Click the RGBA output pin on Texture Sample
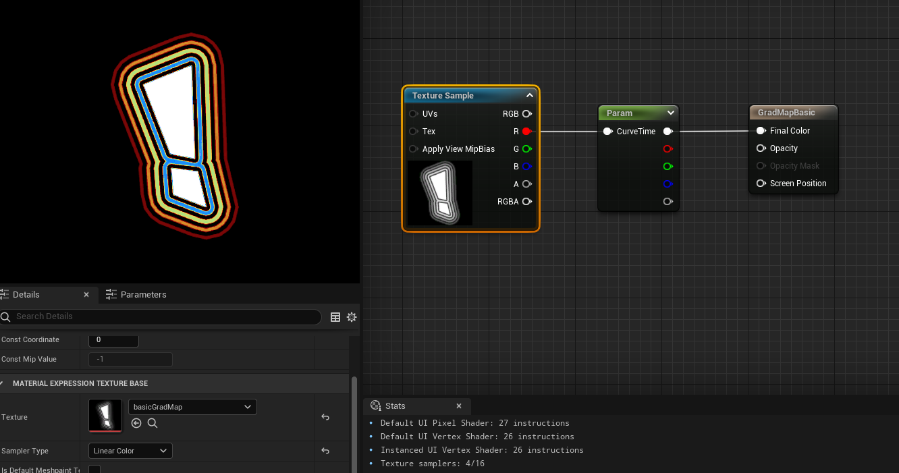Image resolution: width=899 pixels, height=473 pixels. click(x=526, y=202)
